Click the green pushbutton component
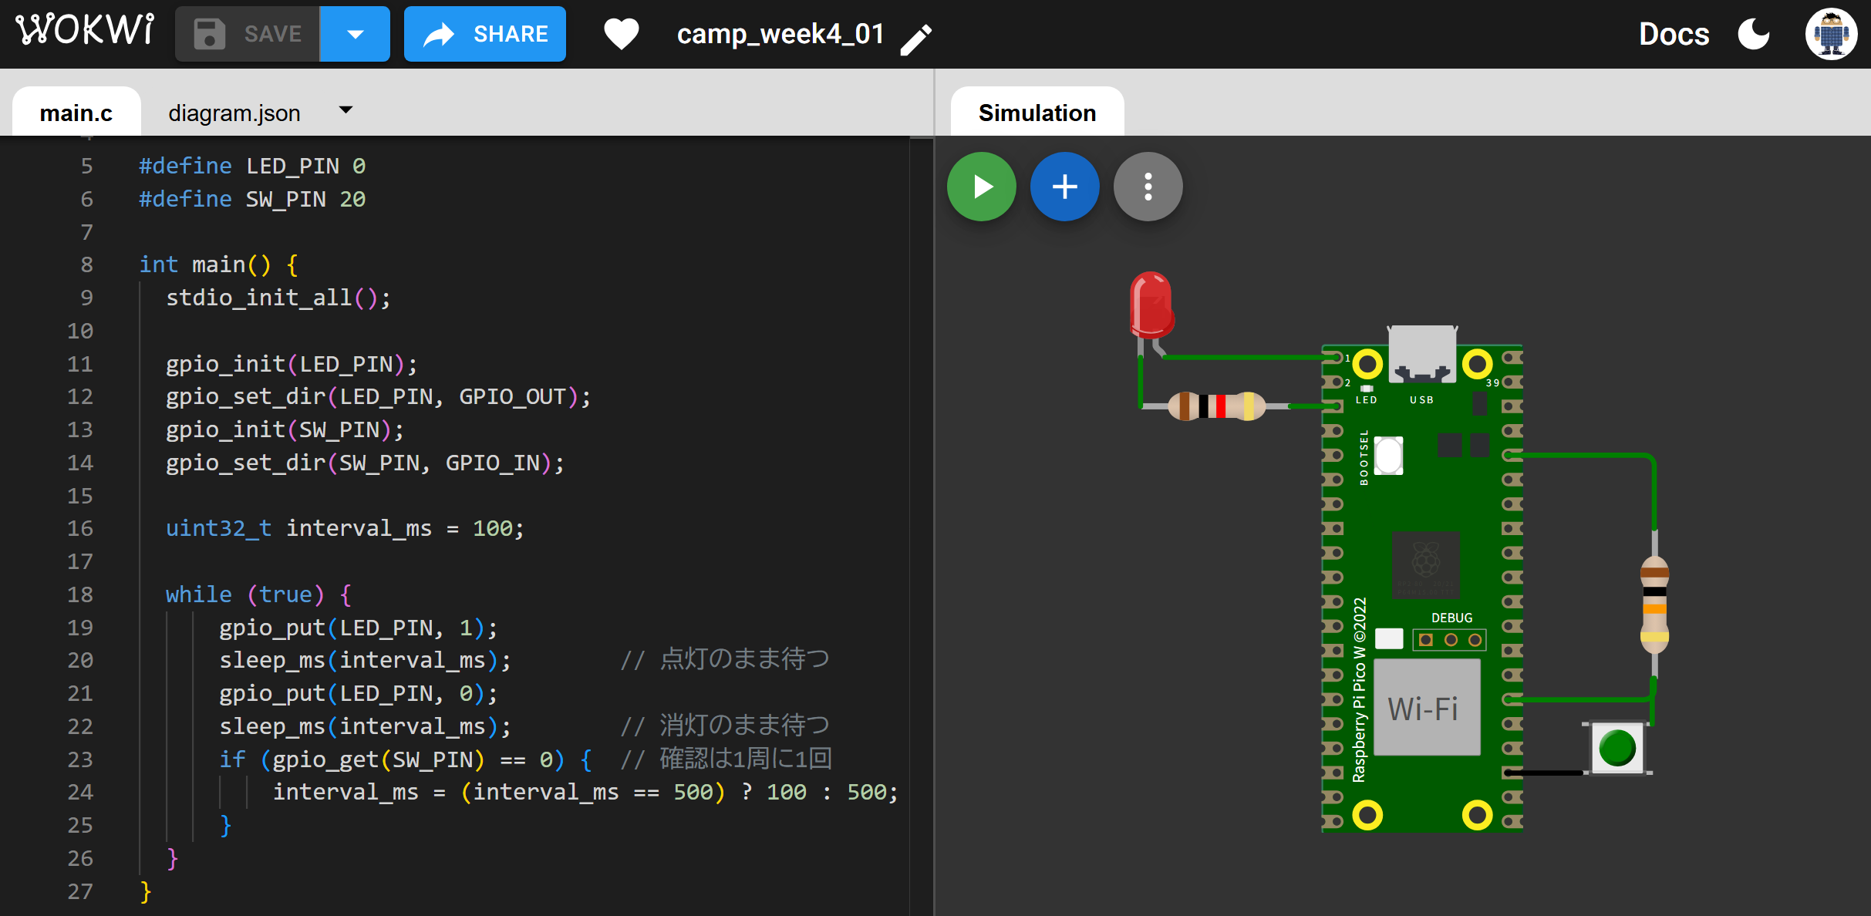1871x916 pixels. (x=1617, y=748)
